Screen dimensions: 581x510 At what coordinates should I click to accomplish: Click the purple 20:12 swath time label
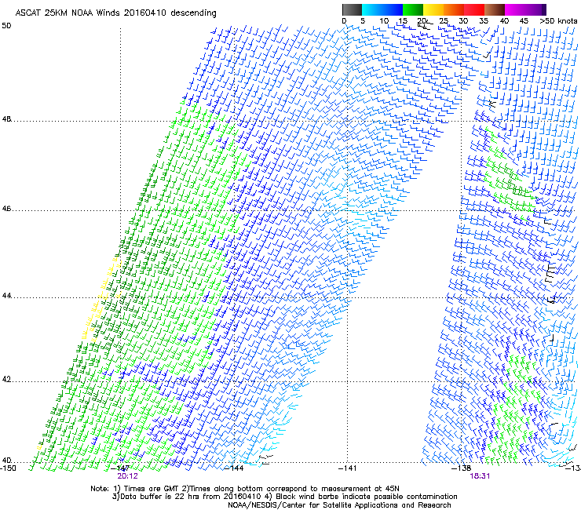(127, 476)
